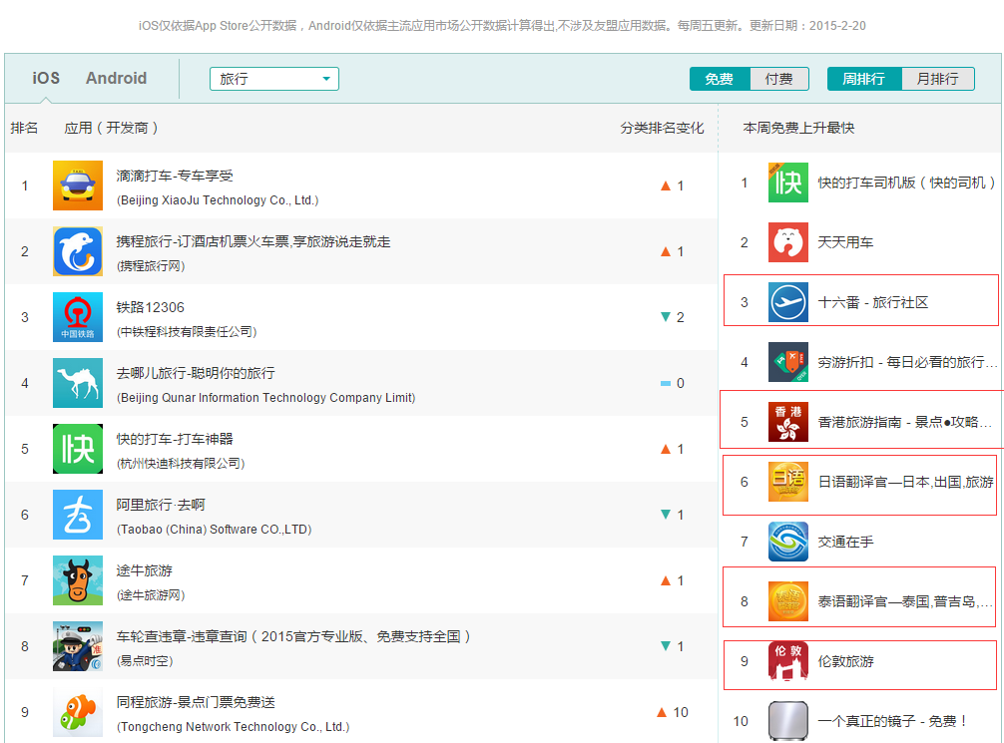The image size is (1004, 743).
Task: Choose the 月排行 monthly ranking
Action: click(x=938, y=79)
